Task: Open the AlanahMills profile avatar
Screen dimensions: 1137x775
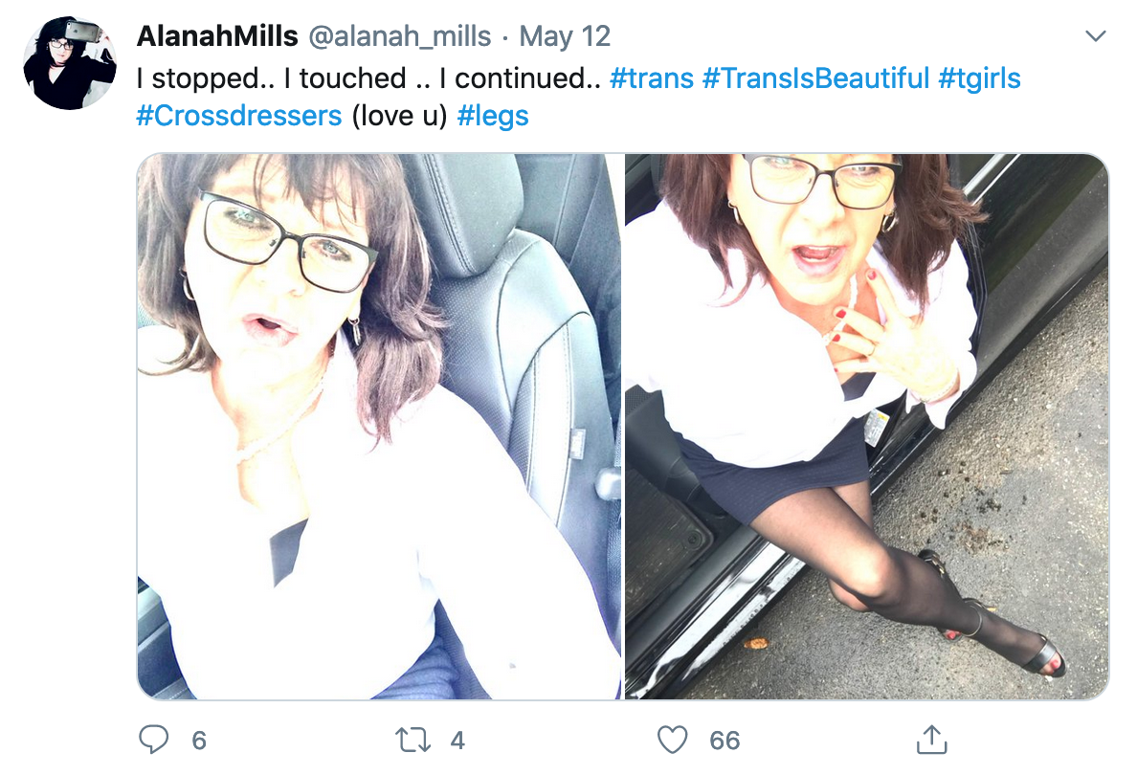Action: click(70, 63)
